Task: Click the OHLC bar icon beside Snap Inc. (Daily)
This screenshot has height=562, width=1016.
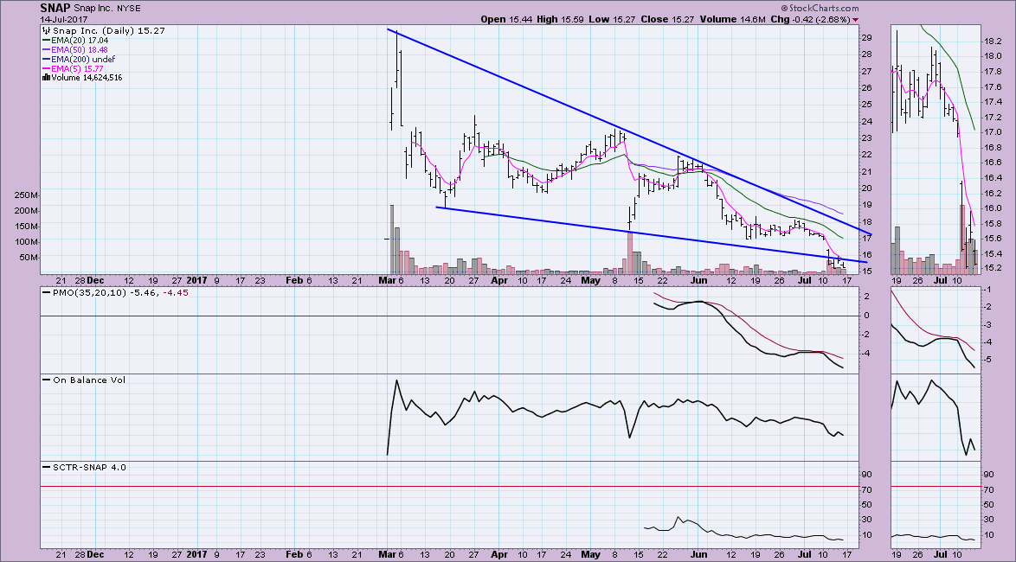Action: pos(44,30)
